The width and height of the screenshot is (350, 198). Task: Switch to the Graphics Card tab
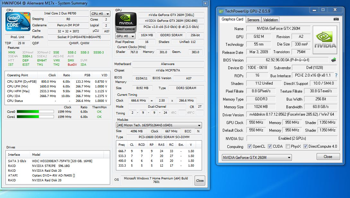(x=232, y=19)
